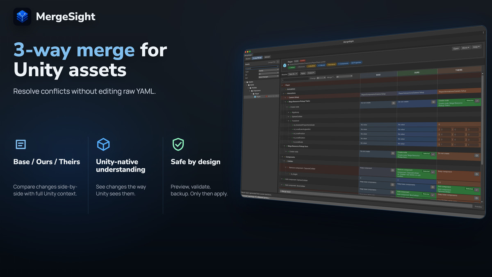
Task: Choose BASE 'Do not create' for Mega Resource Pickup Theirs
Action: [393, 103]
